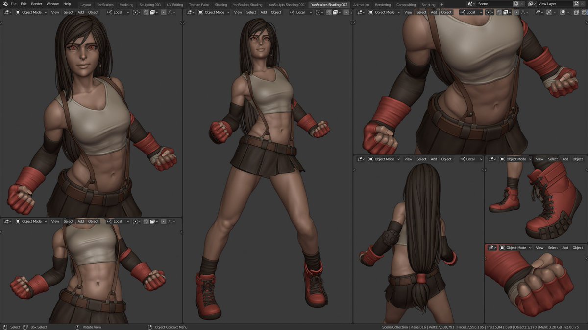Open the Window menu
The width and height of the screenshot is (588, 330).
pos(52,4)
